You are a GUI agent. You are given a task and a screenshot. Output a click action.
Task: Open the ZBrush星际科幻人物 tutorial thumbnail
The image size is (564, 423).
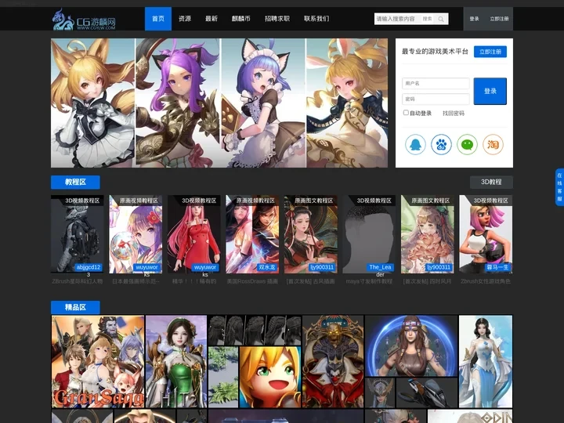(x=78, y=234)
